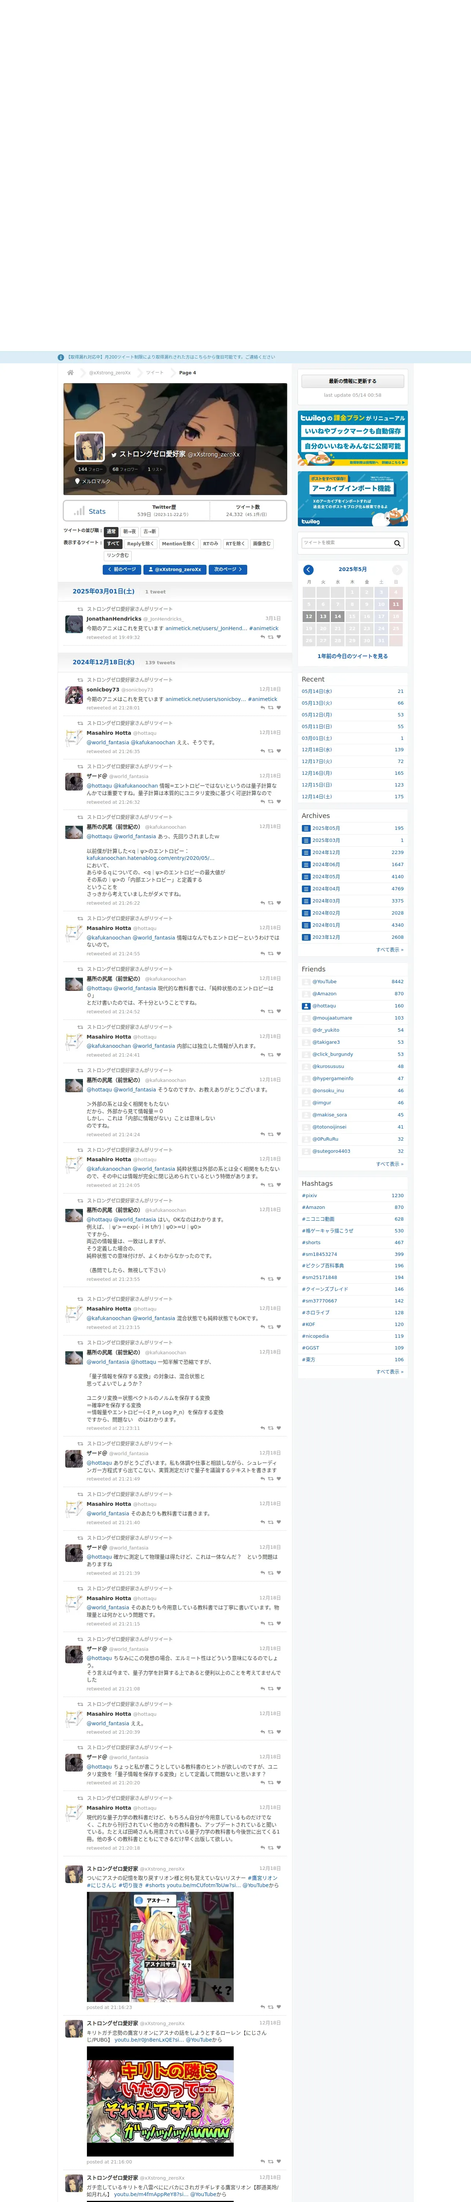471x2202 pixels.
Task: Open the #pixiv hashtag link
Action: point(310,1196)
